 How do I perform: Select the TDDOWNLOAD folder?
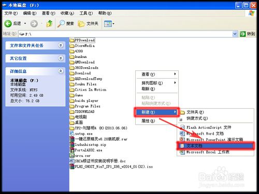[x=82, y=112]
